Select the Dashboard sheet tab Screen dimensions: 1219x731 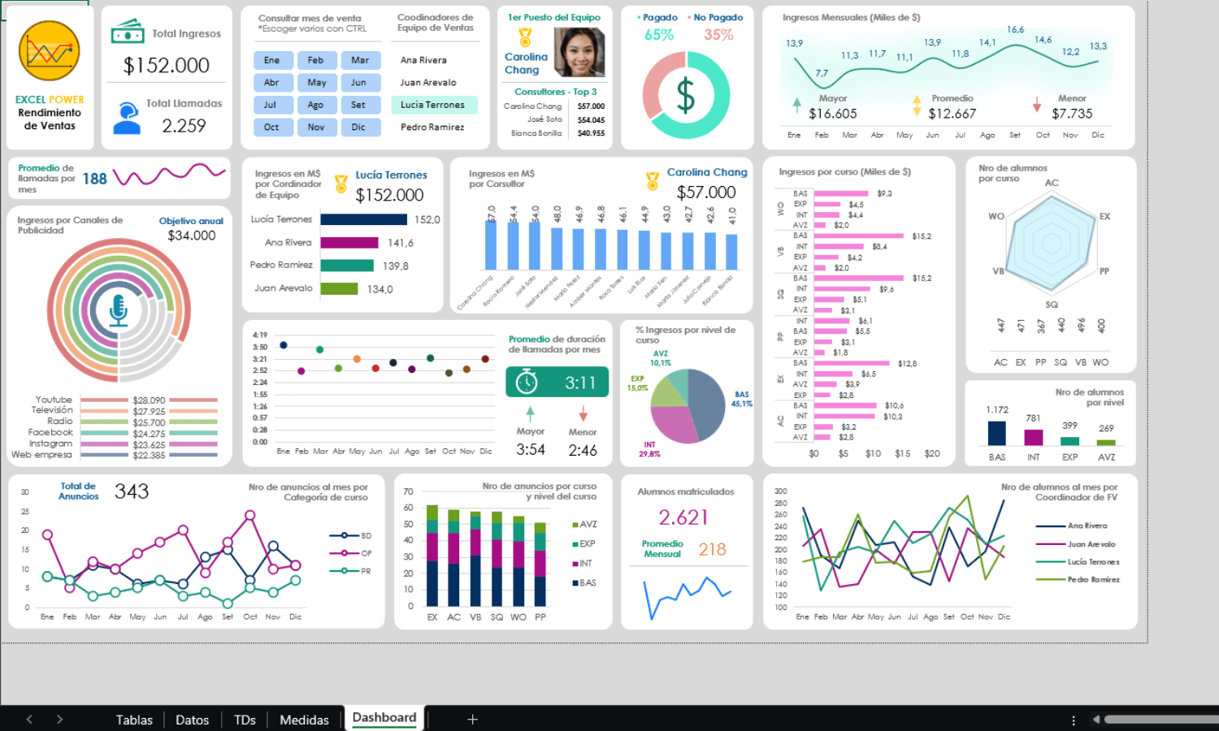click(384, 718)
